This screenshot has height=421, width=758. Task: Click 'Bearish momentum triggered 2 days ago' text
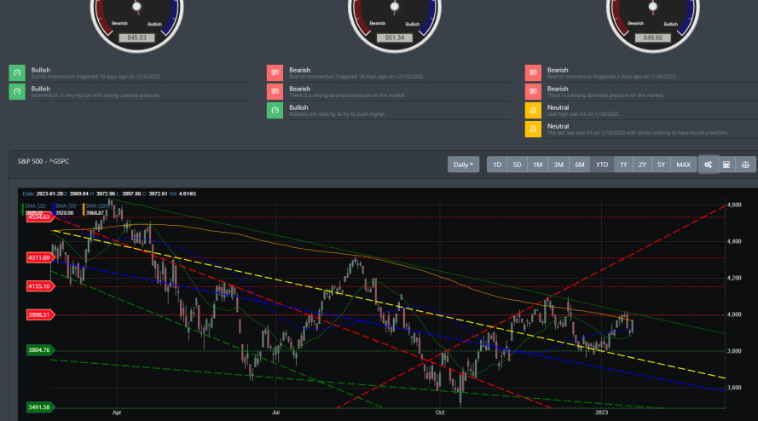[611, 77]
